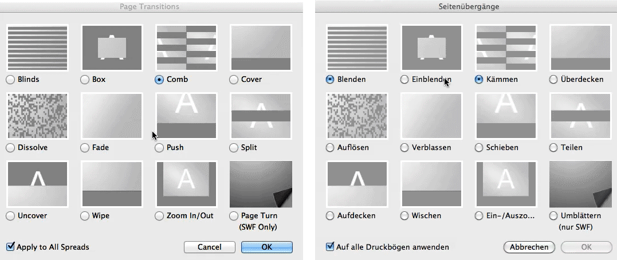
Task: Pick the Teilen radio option
Action: [553, 148]
